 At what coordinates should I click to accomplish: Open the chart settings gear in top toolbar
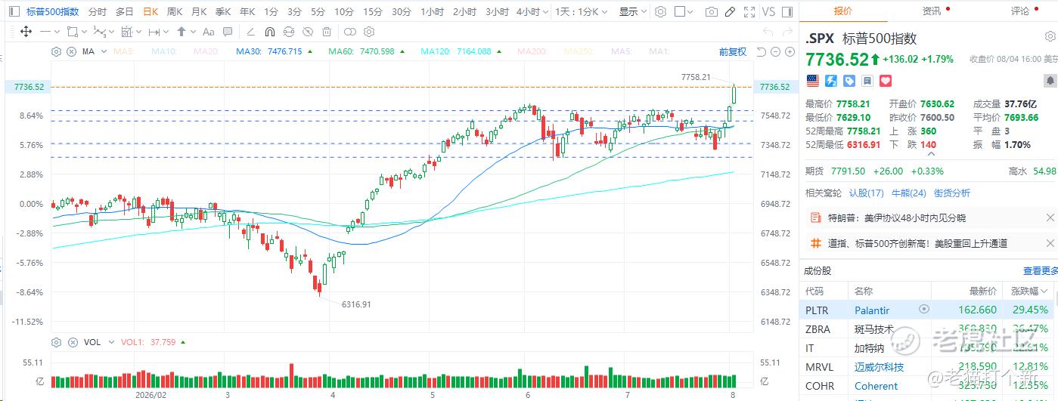660,12
